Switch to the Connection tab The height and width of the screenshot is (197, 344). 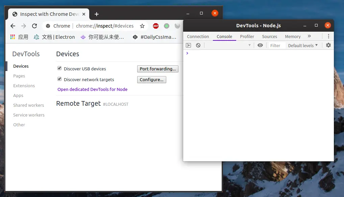[198, 36]
